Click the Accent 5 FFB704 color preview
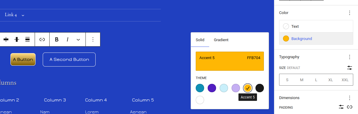The width and height of the screenshot is (358, 114). (x=230, y=61)
